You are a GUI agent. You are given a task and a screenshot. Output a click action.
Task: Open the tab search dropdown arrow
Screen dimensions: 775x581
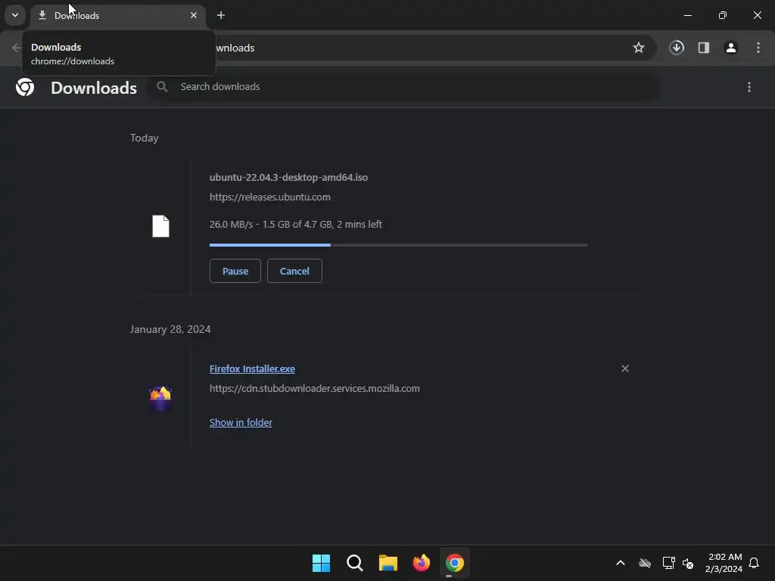tap(15, 15)
